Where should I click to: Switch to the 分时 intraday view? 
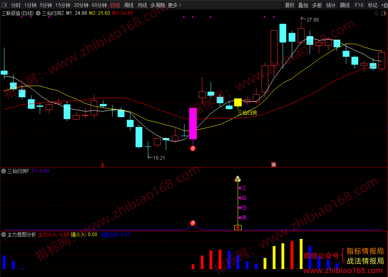(x=16, y=5)
